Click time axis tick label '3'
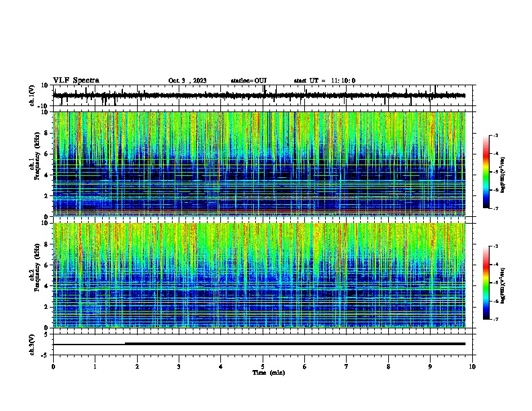Viewport: 532px width, 411px height. pyautogui.click(x=179, y=367)
